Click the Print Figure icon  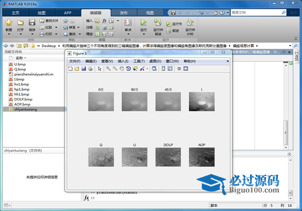(90, 69)
